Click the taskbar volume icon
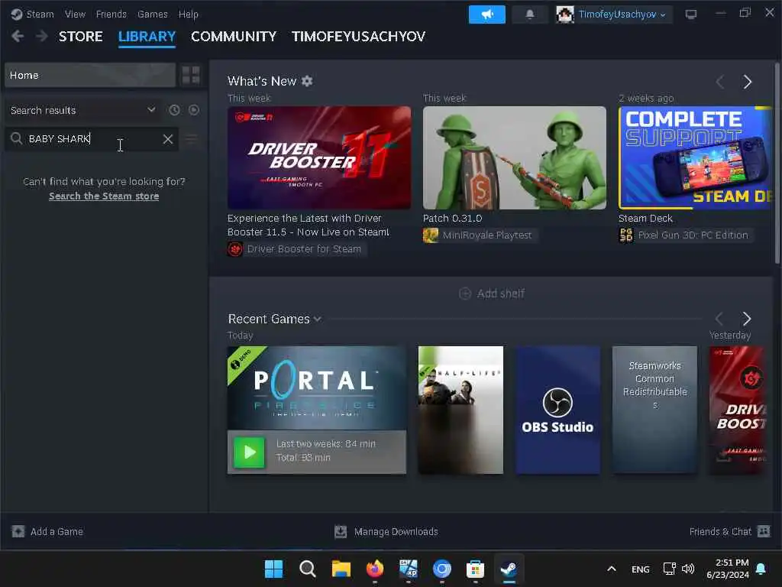This screenshot has height=587, width=782. 688,569
